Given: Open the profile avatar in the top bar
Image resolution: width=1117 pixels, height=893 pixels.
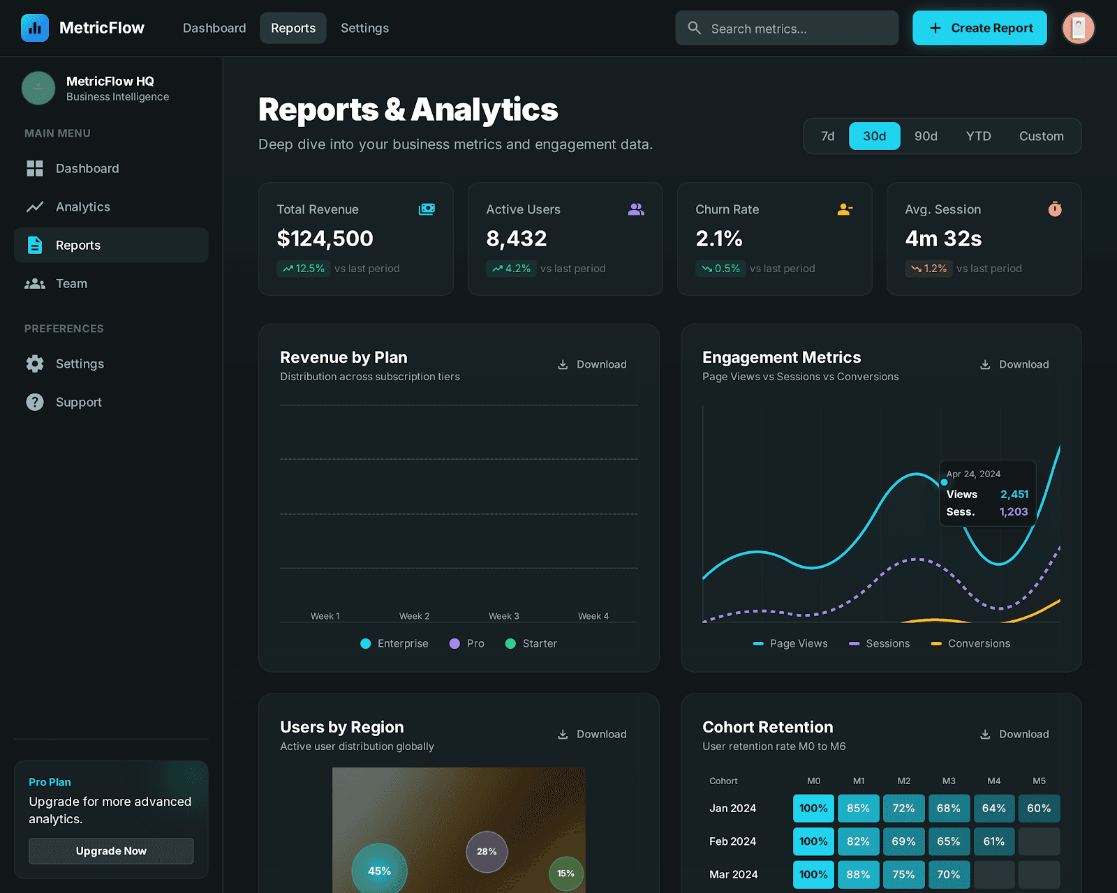Looking at the screenshot, I should 1078,28.
